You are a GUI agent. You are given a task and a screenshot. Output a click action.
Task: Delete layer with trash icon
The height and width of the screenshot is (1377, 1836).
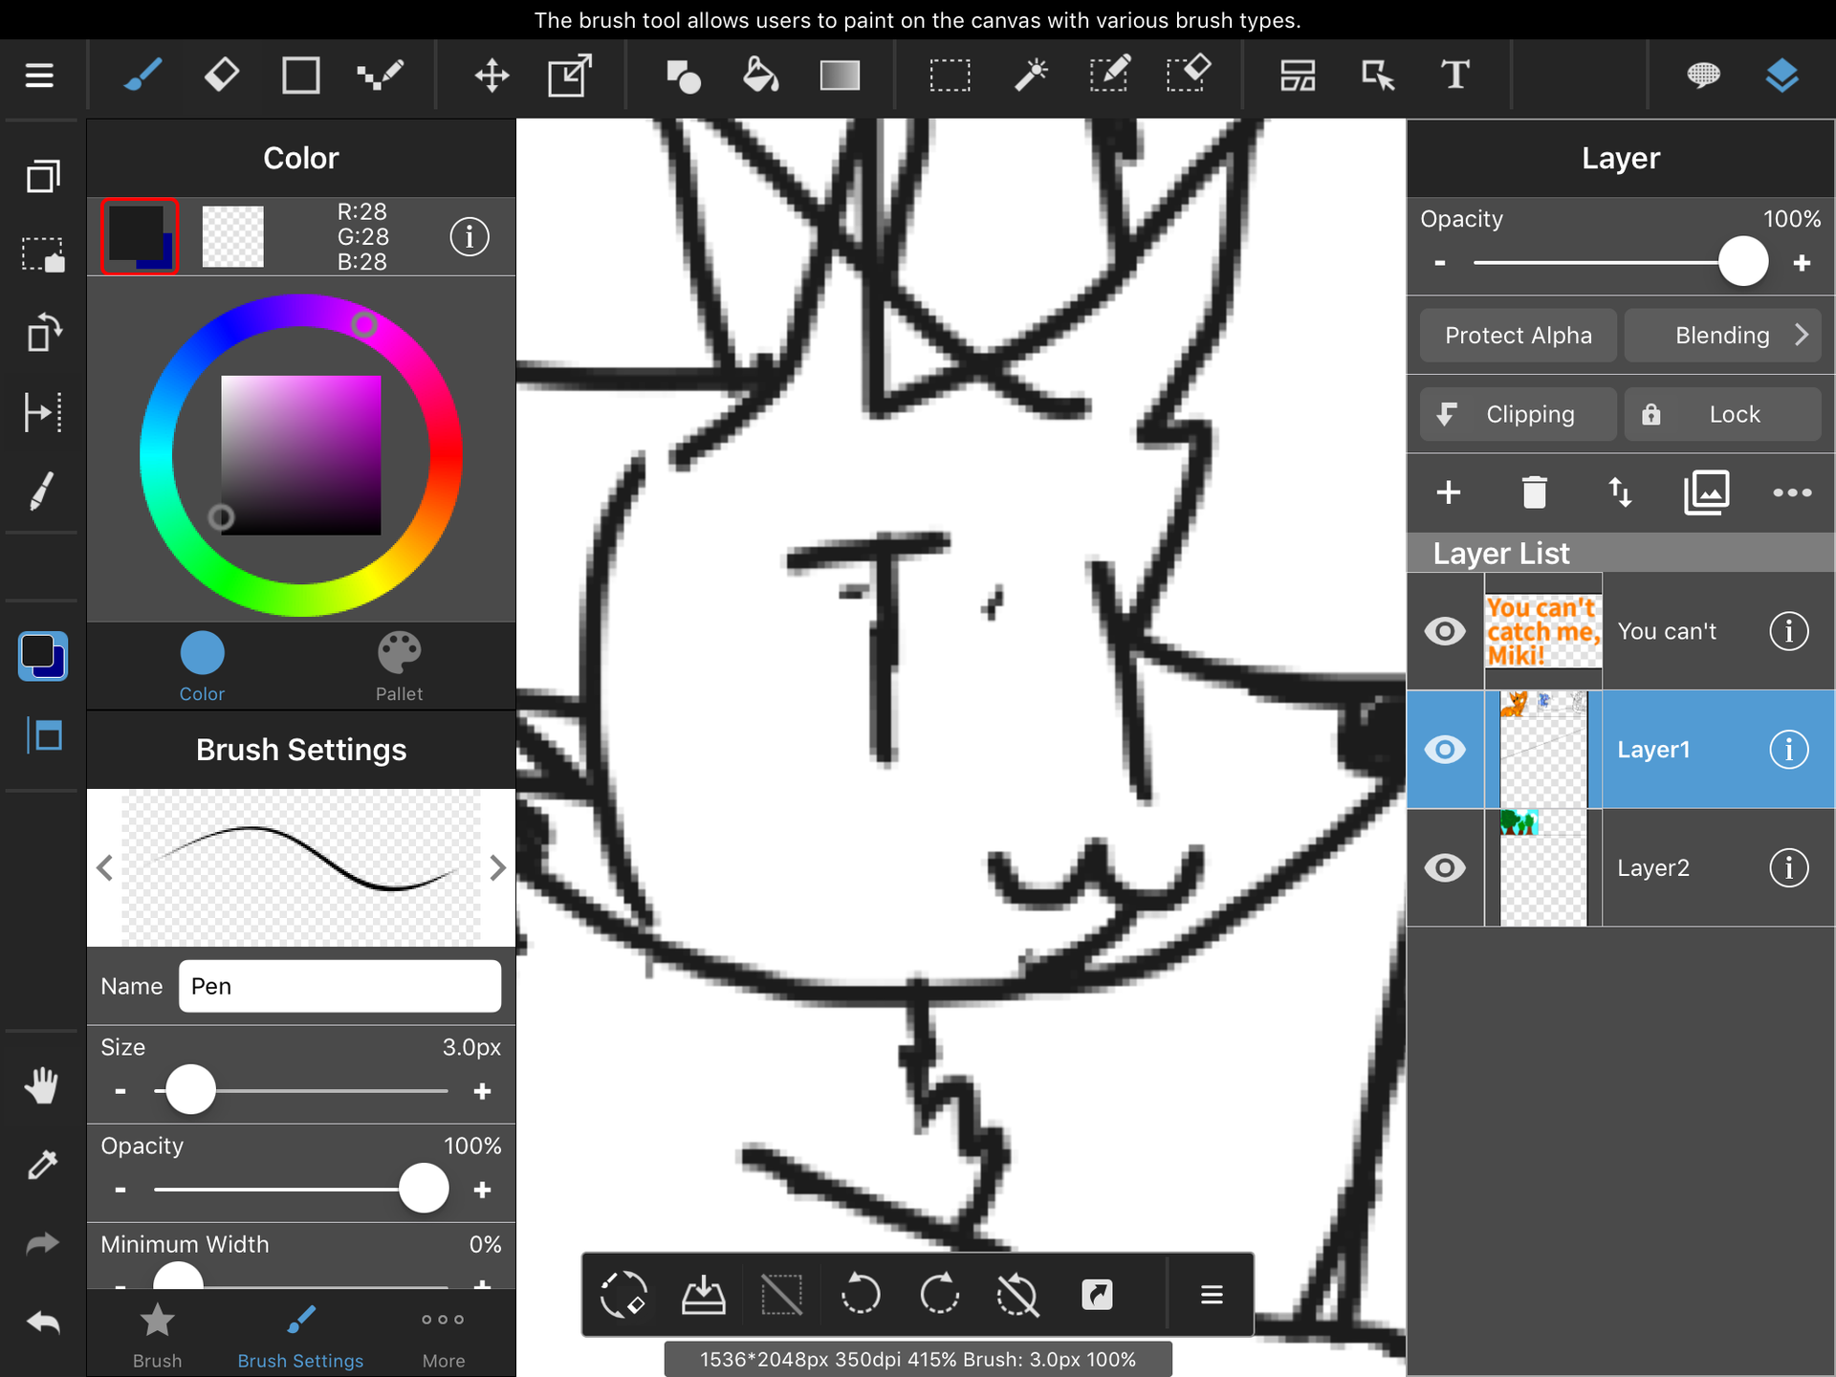point(1534,492)
